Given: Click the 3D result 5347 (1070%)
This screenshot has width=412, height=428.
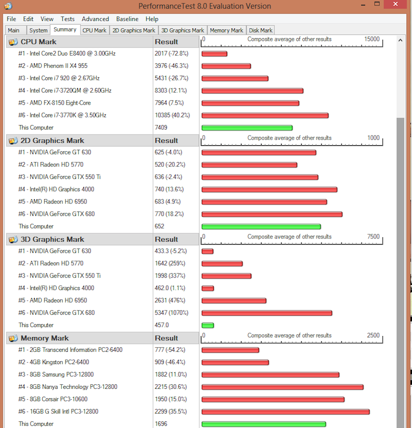Looking at the screenshot, I should click(171, 313).
